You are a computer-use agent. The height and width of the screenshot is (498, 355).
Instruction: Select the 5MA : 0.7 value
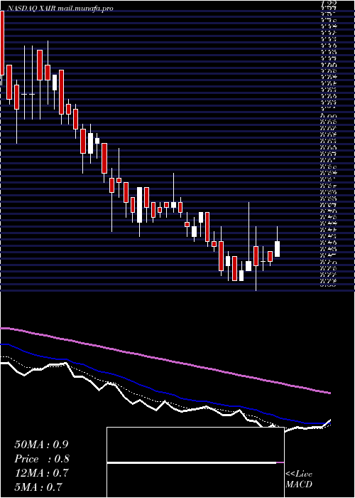click(38, 487)
